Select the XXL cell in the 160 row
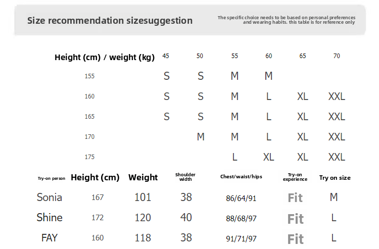Image resolution: width=379 pixels, height=249 pixels. [337, 96]
